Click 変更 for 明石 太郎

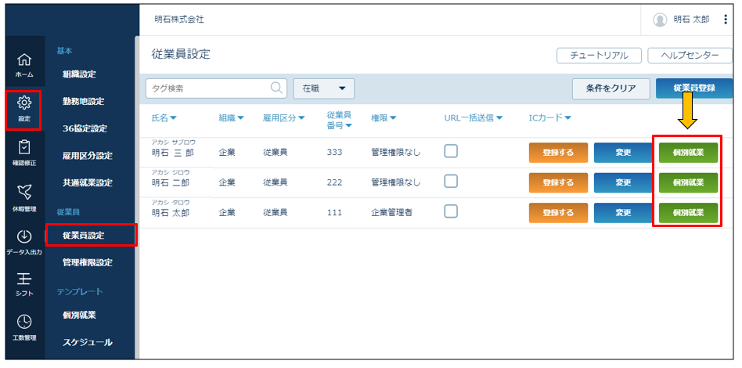tap(623, 213)
